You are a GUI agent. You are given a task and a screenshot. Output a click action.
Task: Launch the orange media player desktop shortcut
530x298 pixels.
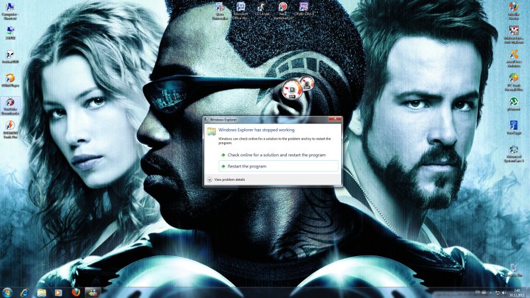click(10, 80)
